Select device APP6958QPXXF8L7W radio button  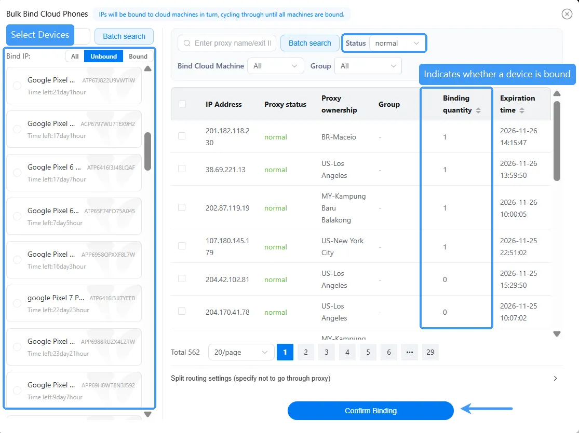pos(17,260)
